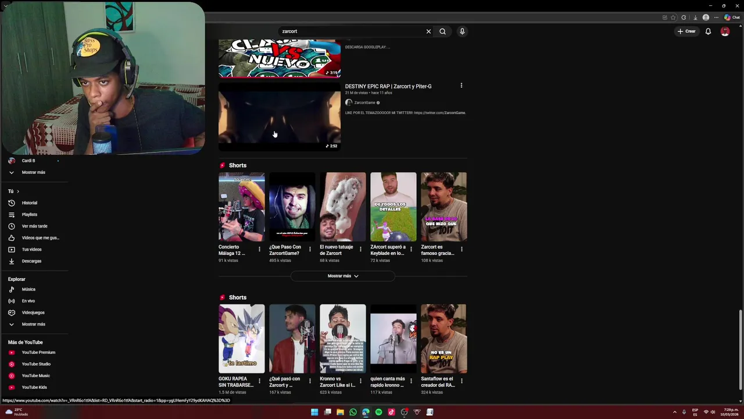Open the YouTube account avatar menu
744x419 pixels.
[x=725, y=31]
